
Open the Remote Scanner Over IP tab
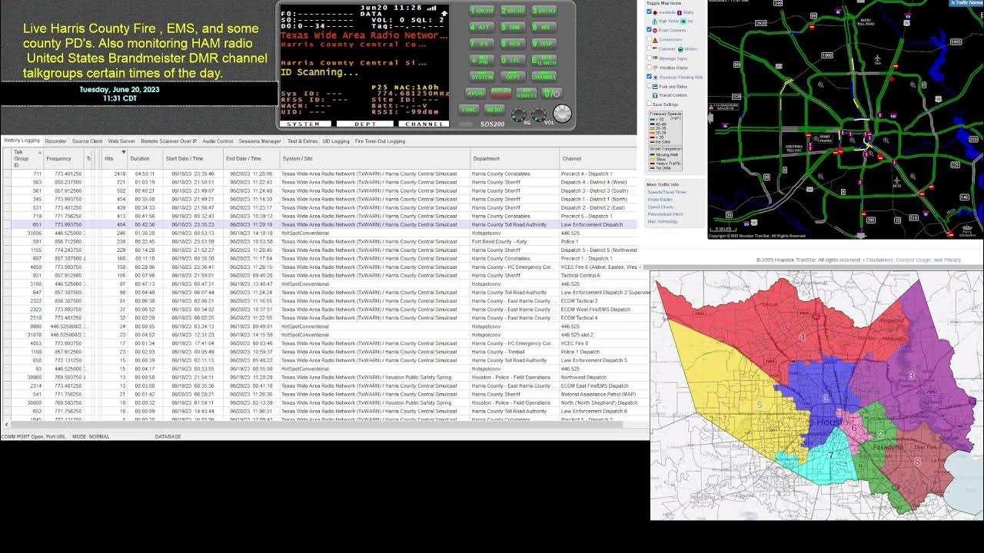point(168,141)
